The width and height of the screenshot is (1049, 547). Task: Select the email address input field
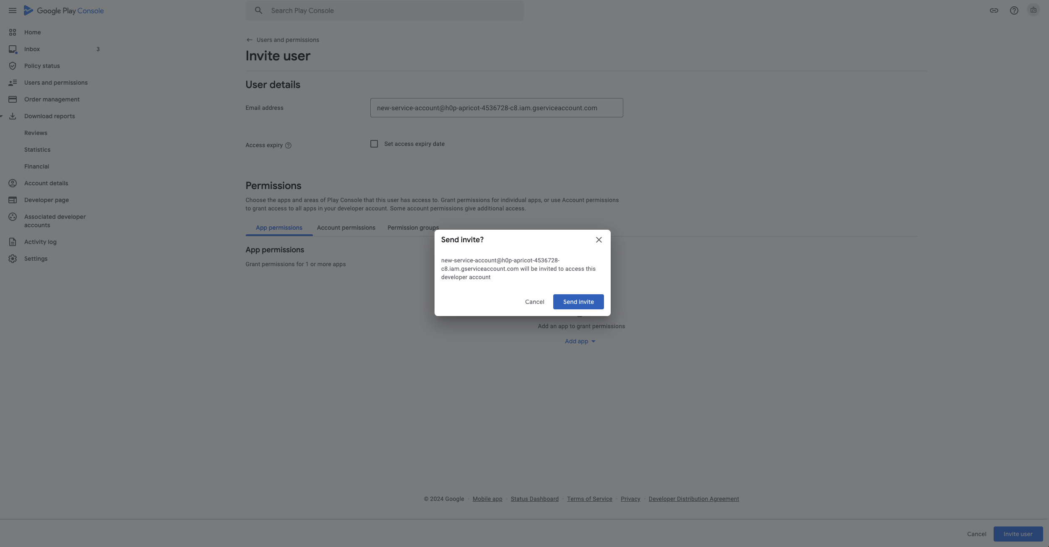pos(497,107)
